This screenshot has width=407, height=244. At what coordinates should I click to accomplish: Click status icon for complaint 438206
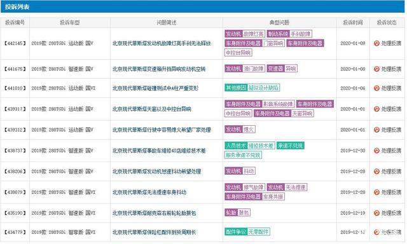pos(376,172)
